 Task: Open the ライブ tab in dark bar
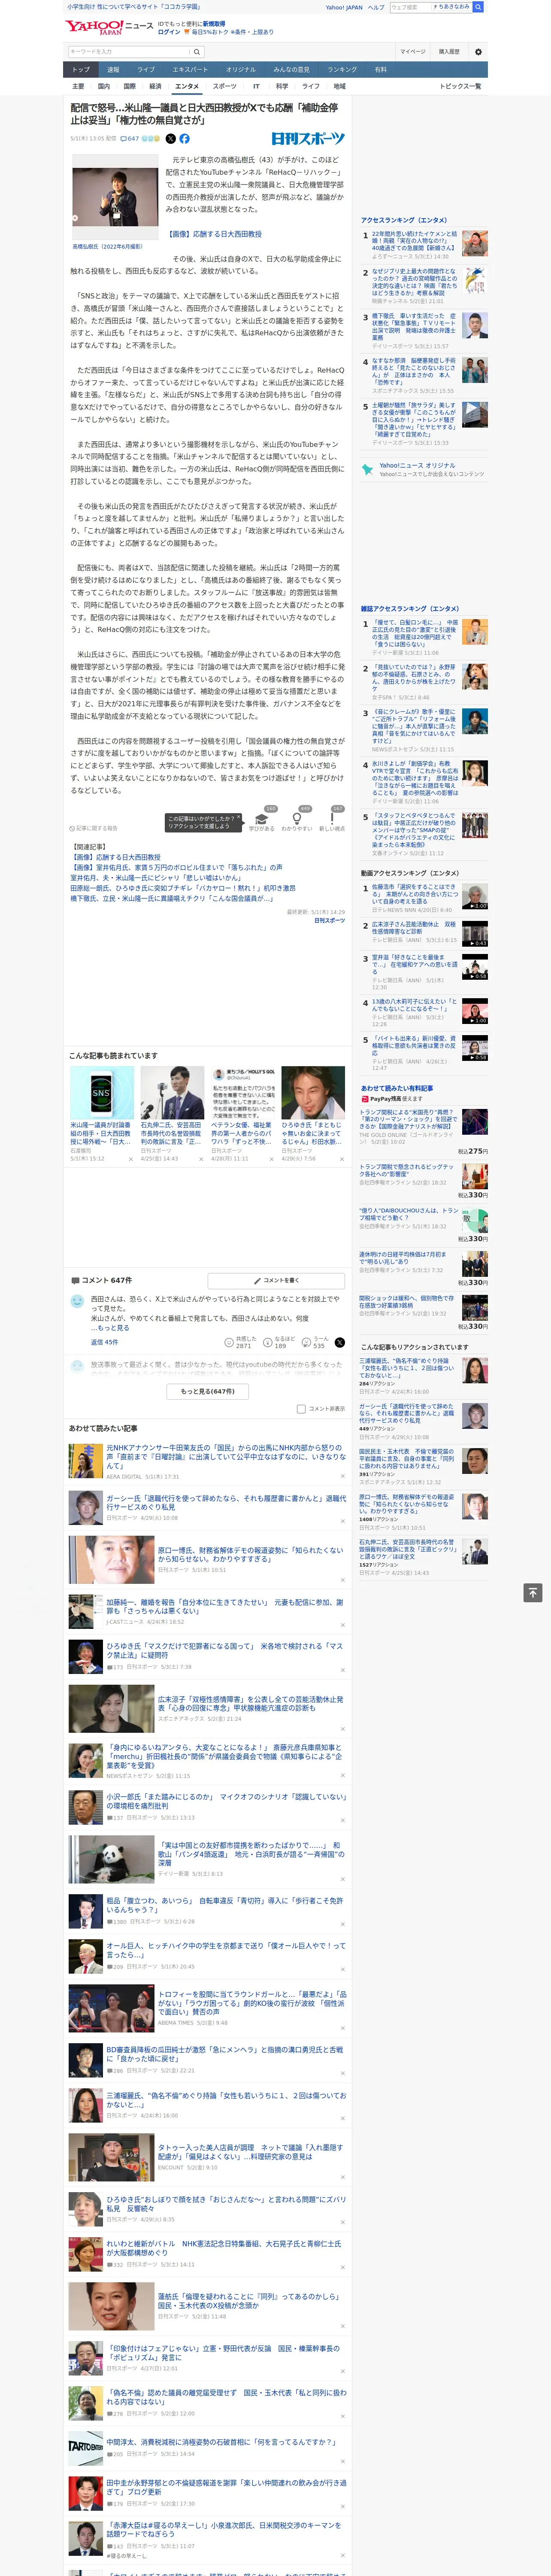click(x=146, y=69)
